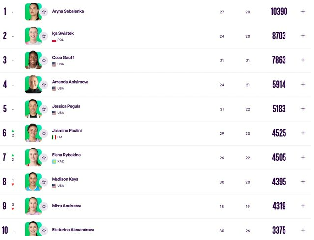Click plus icon on Jessica Pegula's row
The height and width of the screenshot is (240, 314).
pos(303,109)
